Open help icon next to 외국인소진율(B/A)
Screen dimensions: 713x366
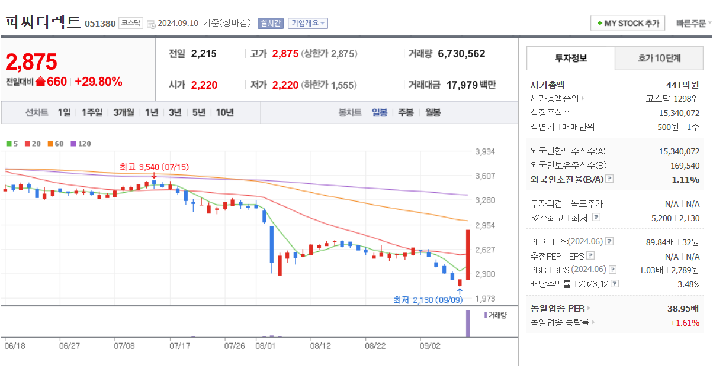609,179
